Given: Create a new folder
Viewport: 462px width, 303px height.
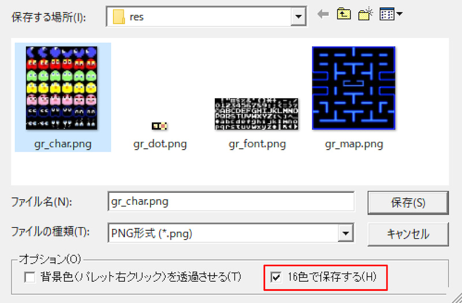Looking at the screenshot, I should [x=366, y=14].
